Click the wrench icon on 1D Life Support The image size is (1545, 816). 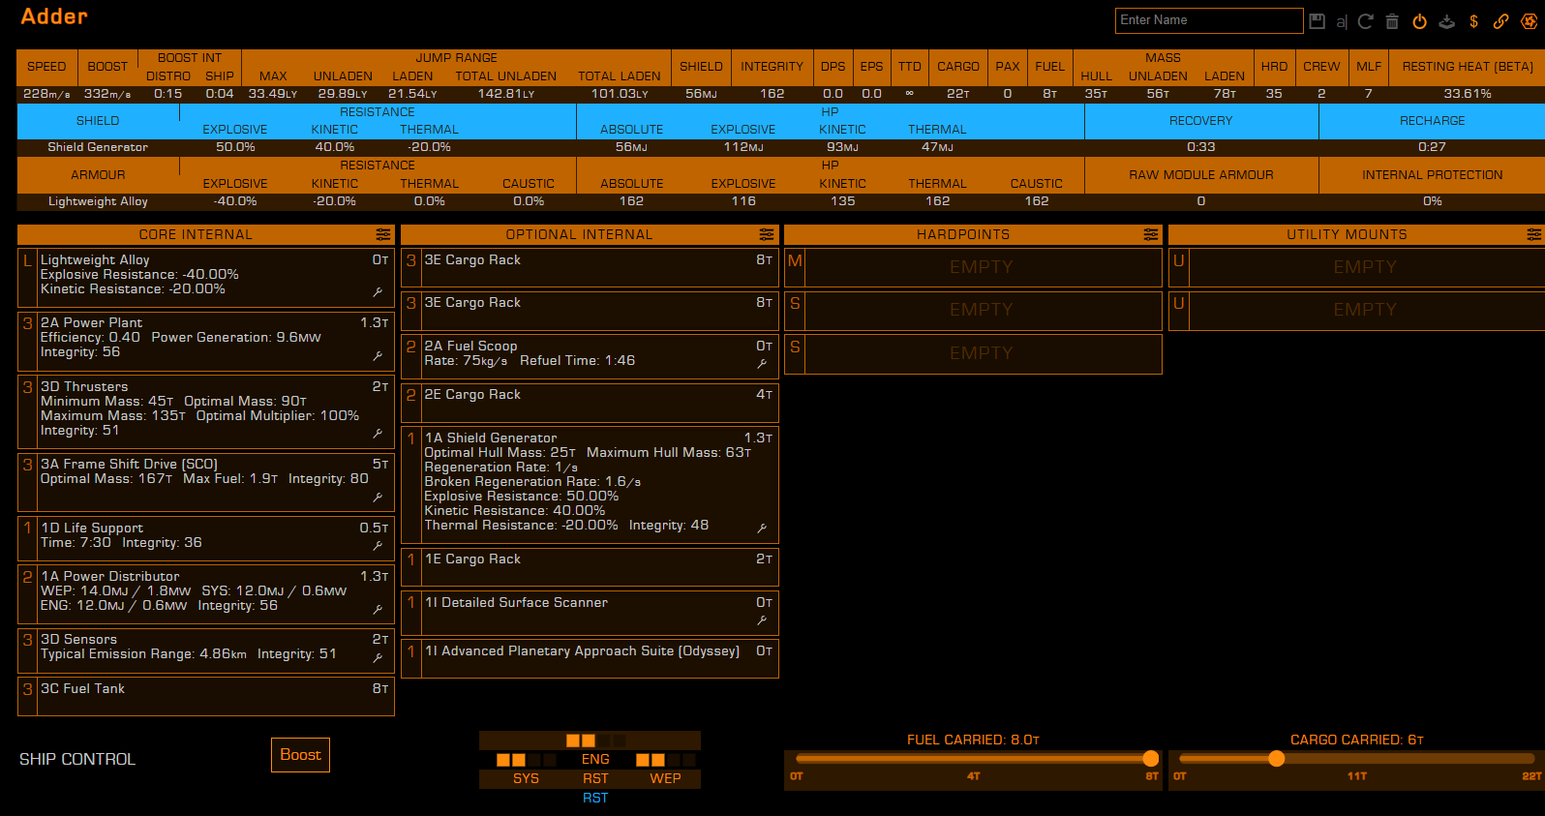pos(378,546)
